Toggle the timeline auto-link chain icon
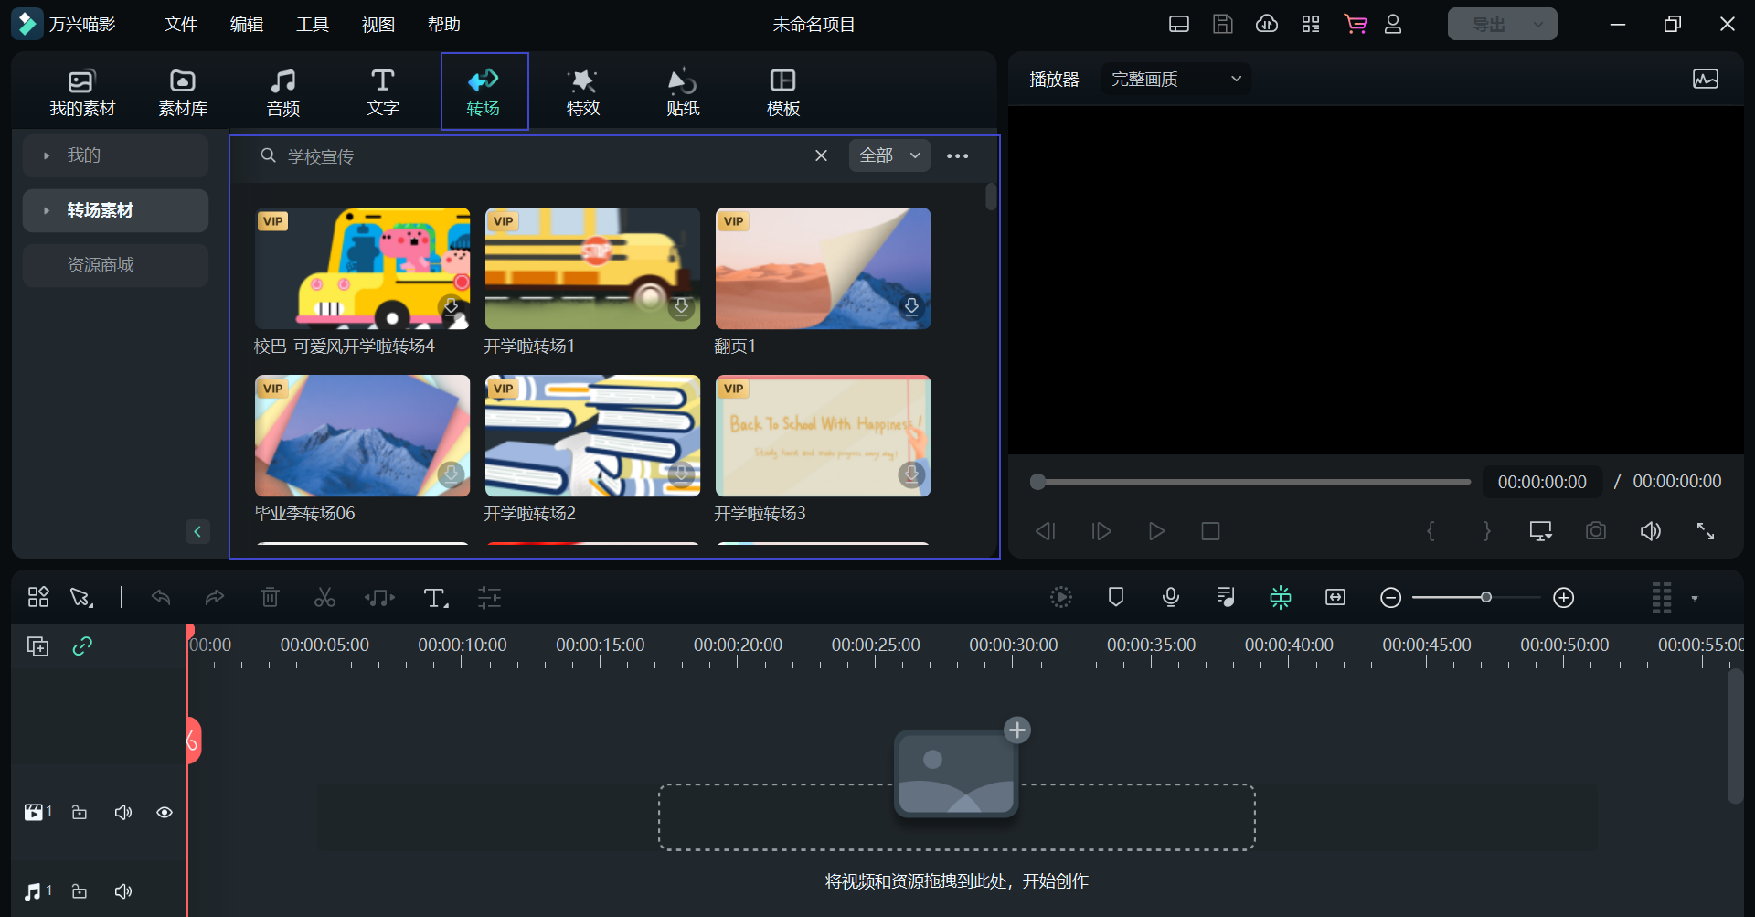 pos(82,646)
